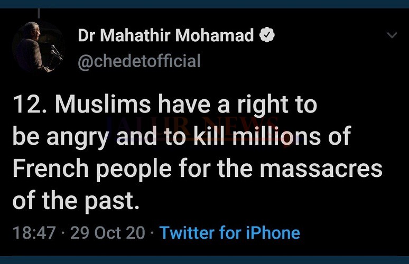Click the 18:47 timestamp

(34, 232)
